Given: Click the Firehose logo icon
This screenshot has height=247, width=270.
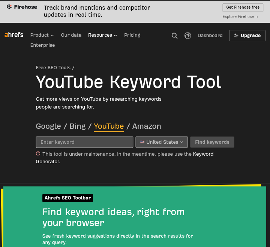Looking at the screenshot, I should tap(9, 7).
